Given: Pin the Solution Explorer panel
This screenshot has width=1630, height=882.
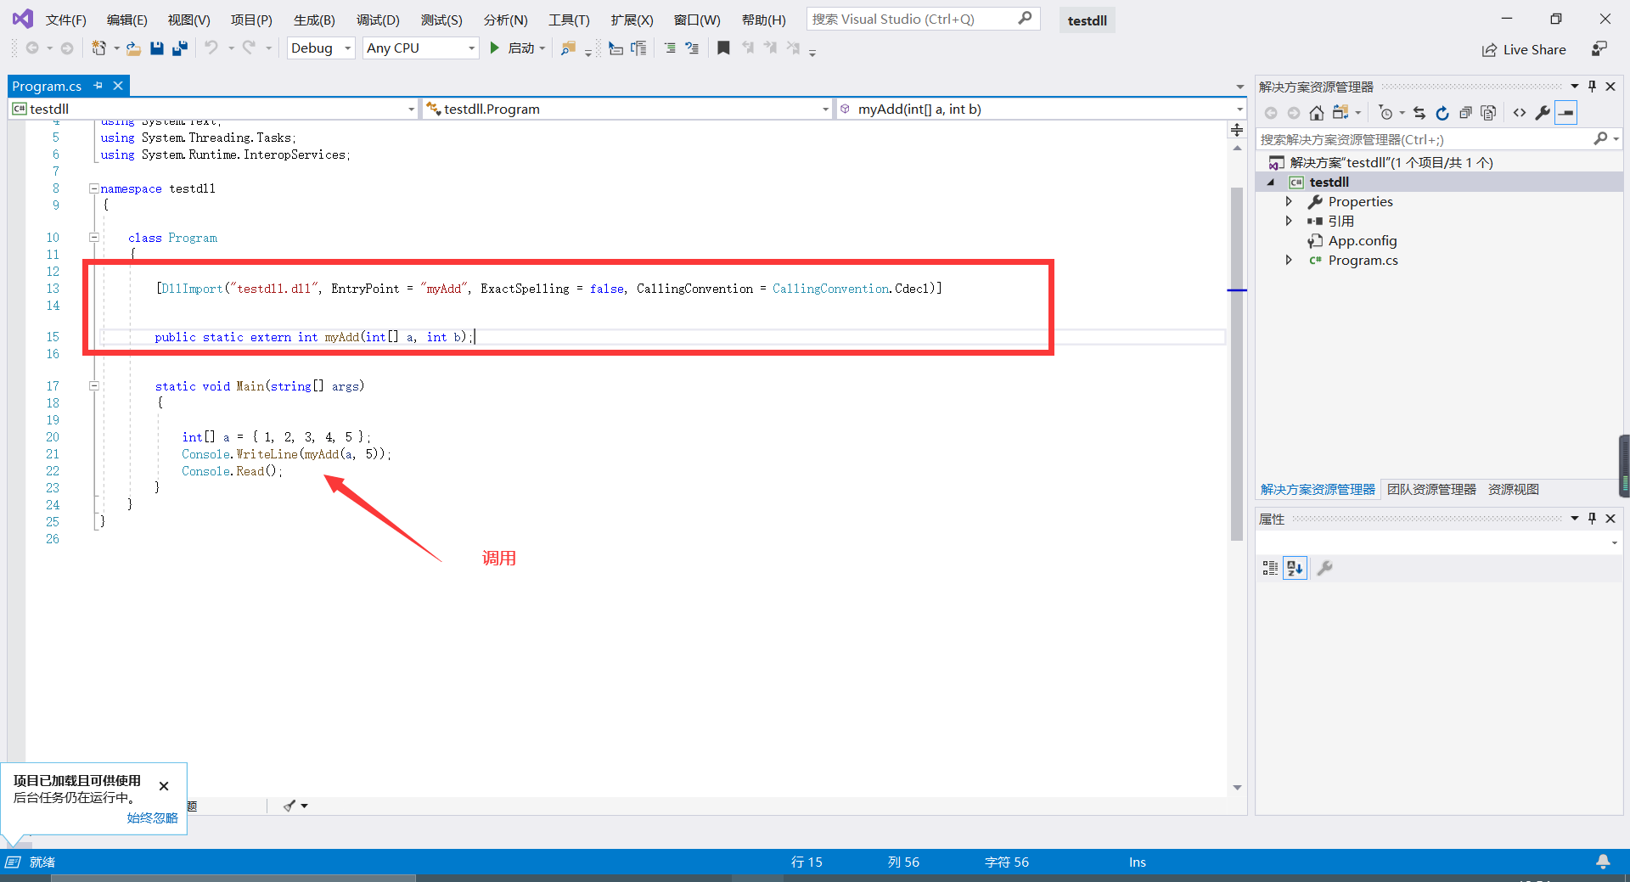Looking at the screenshot, I should click(x=1593, y=87).
